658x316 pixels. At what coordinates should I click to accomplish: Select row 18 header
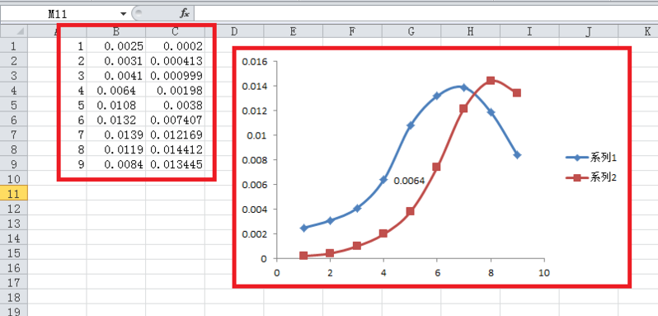tap(14, 297)
